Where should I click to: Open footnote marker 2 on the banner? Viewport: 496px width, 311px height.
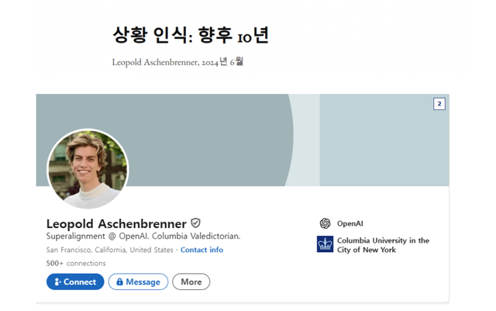point(439,104)
